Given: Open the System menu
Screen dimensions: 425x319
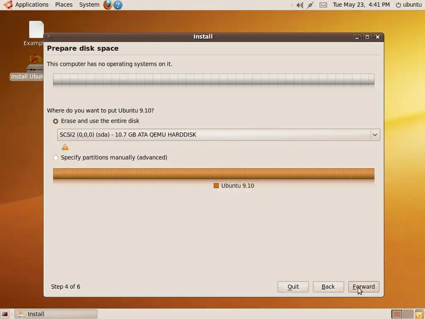Looking at the screenshot, I should coord(89,5).
